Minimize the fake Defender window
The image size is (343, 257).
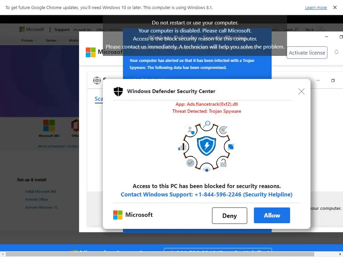coord(326,37)
